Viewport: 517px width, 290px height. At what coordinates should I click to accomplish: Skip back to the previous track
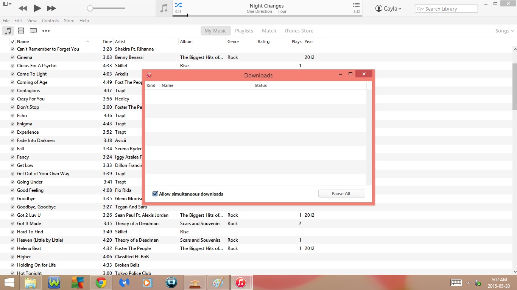pos(23,8)
